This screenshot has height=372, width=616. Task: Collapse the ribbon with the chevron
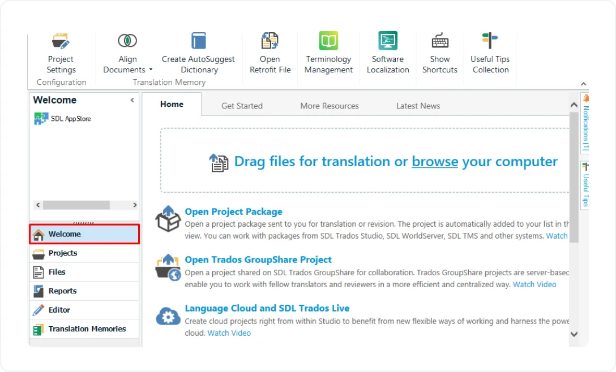[583, 83]
